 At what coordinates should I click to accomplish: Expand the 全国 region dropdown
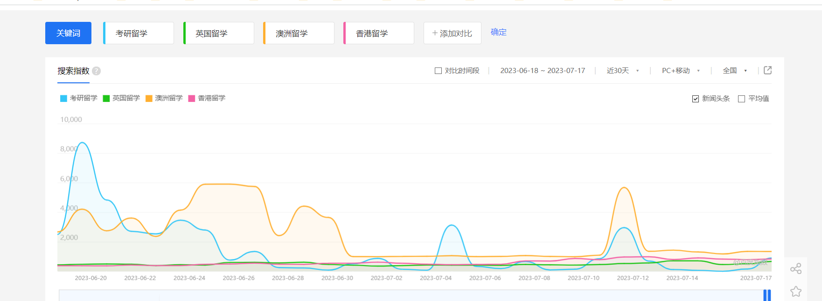[x=734, y=71]
